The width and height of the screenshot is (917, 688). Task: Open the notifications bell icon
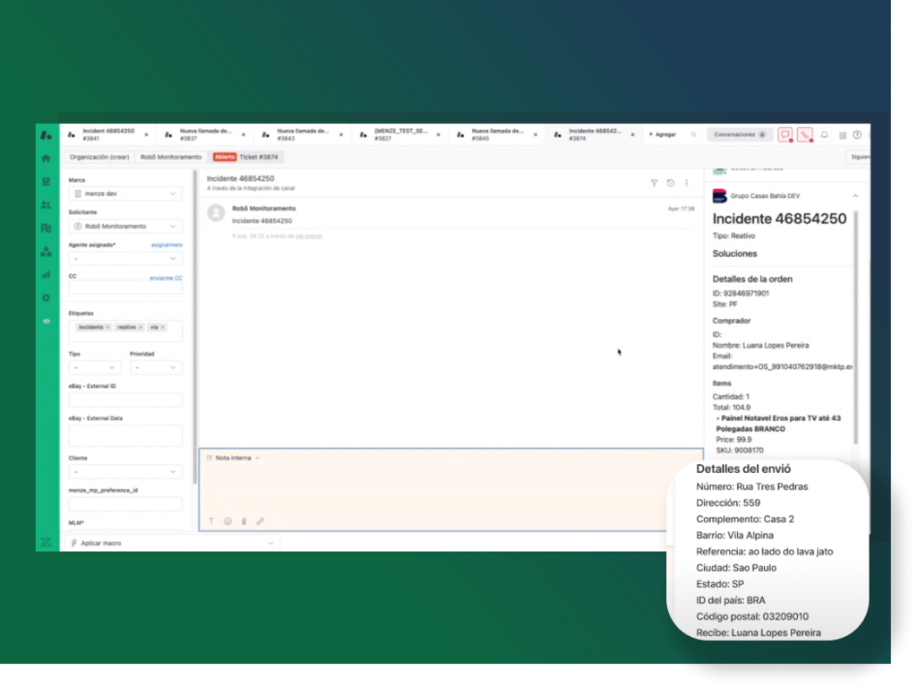825,134
